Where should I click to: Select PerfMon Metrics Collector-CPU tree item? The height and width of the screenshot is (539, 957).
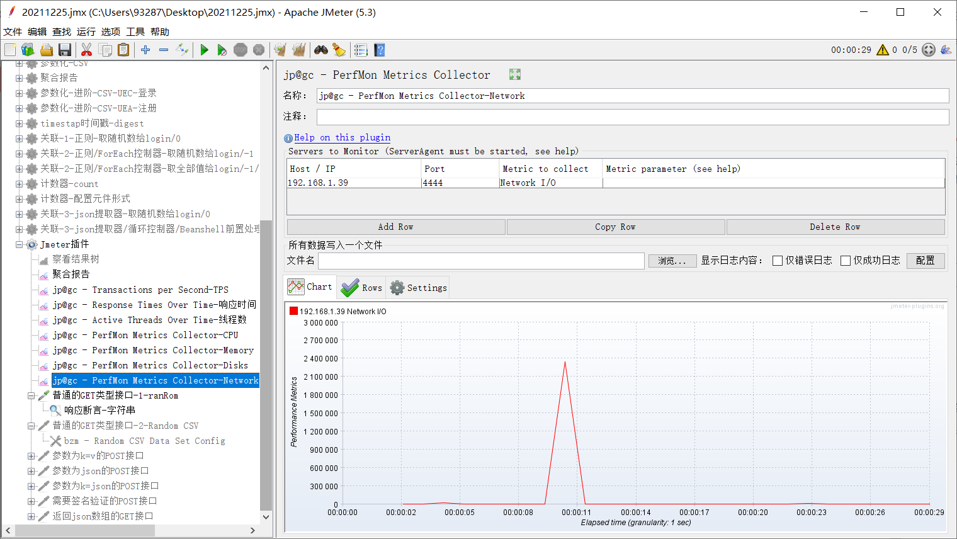click(145, 335)
